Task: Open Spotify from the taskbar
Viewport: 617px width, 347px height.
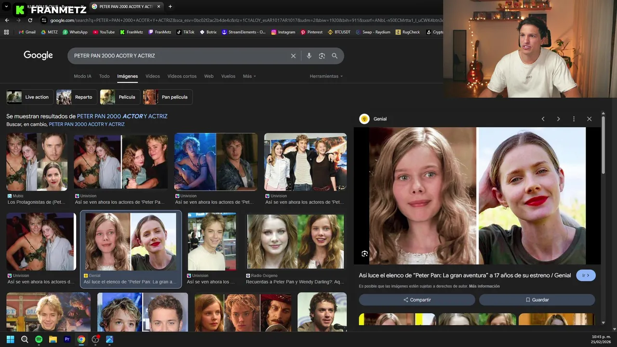Action: (39, 339)
